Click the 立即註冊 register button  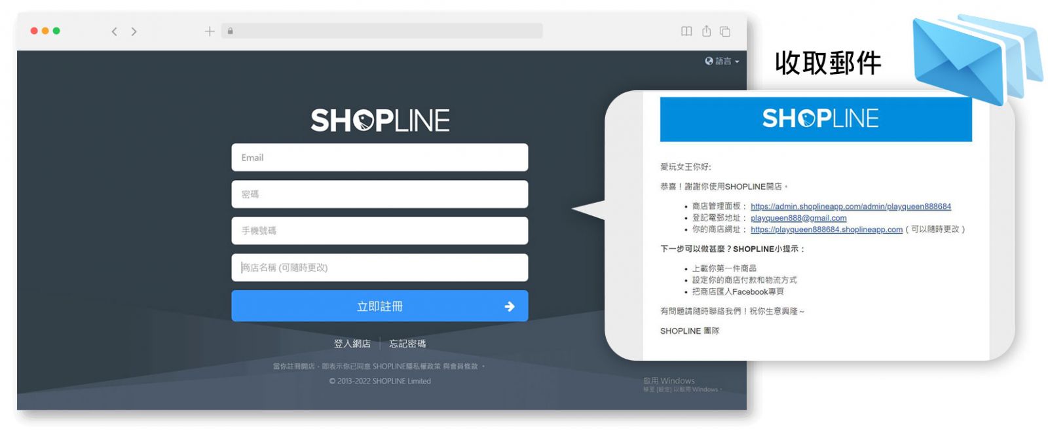tap(380, 306)
